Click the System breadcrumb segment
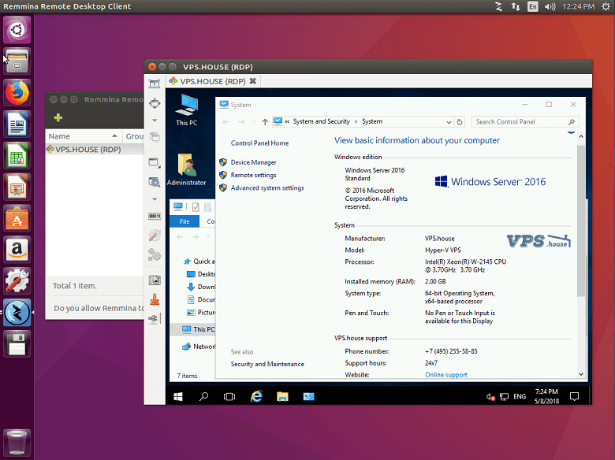 point(372,121)
